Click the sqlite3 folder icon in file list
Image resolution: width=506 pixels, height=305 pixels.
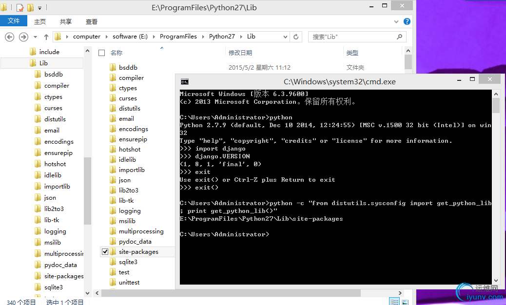pos(113,262)
